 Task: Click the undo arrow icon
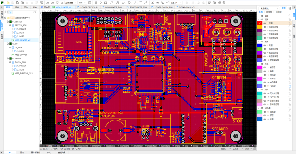[x=27, y=3]
